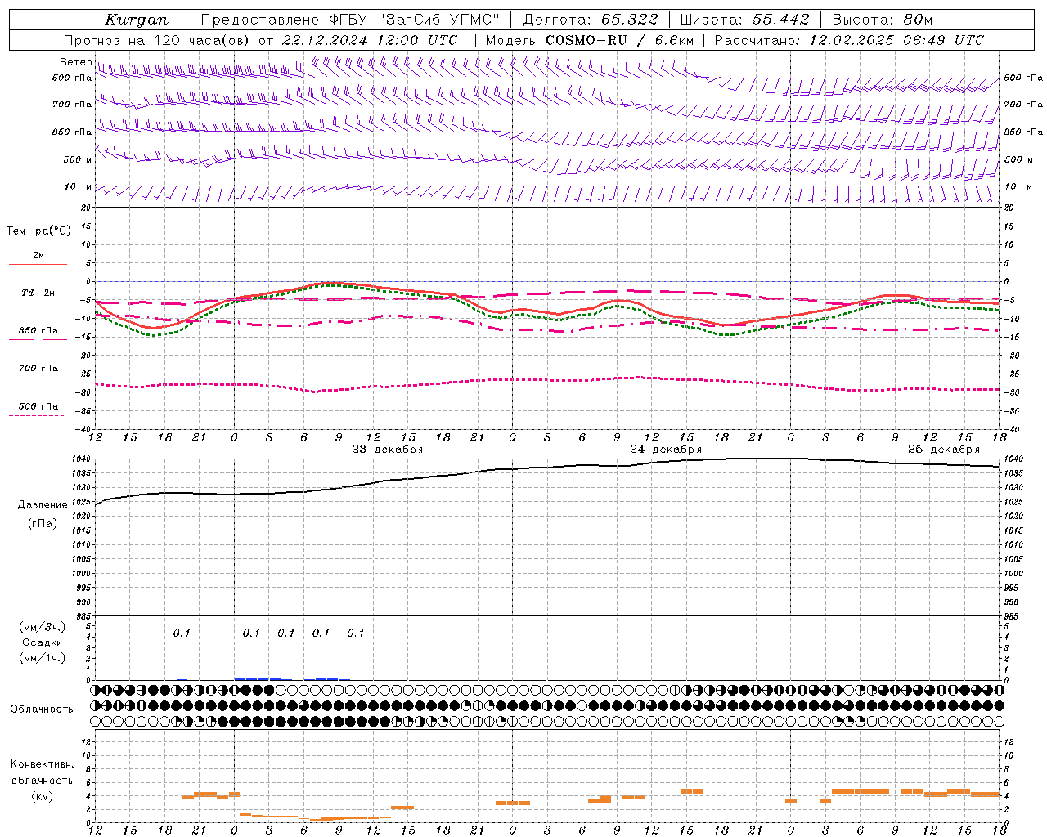Click the solid 2м temperature legend line
Screen dimensions: 1047x837
point(38,264)
